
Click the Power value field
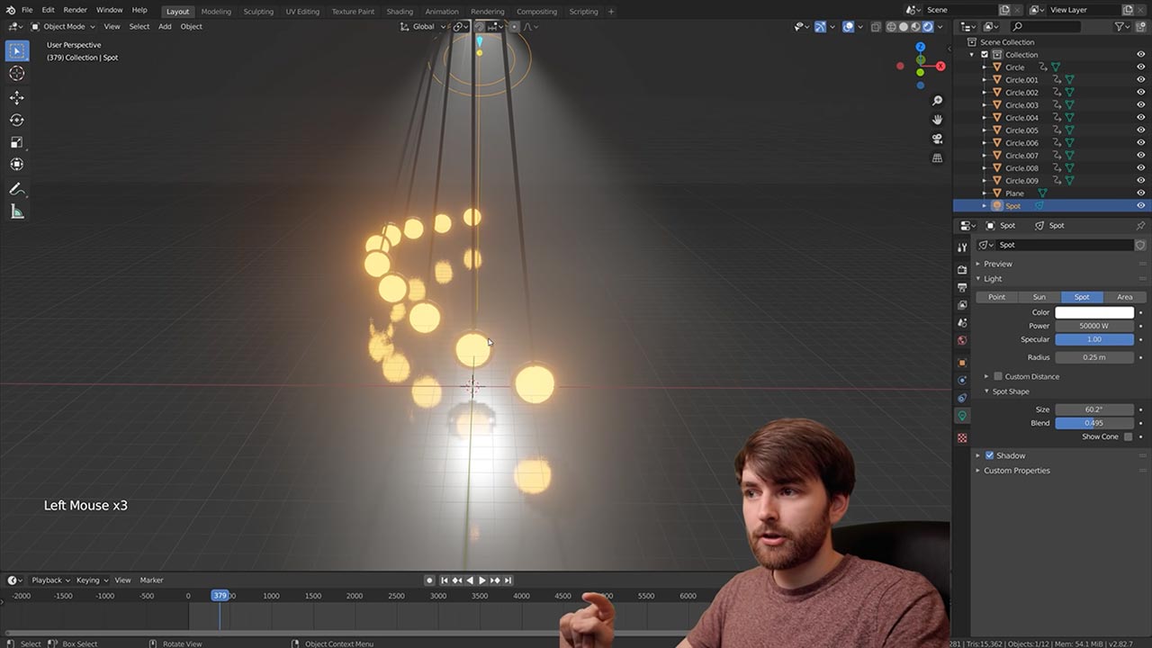pyautogui.click(x=1093, y=326)
